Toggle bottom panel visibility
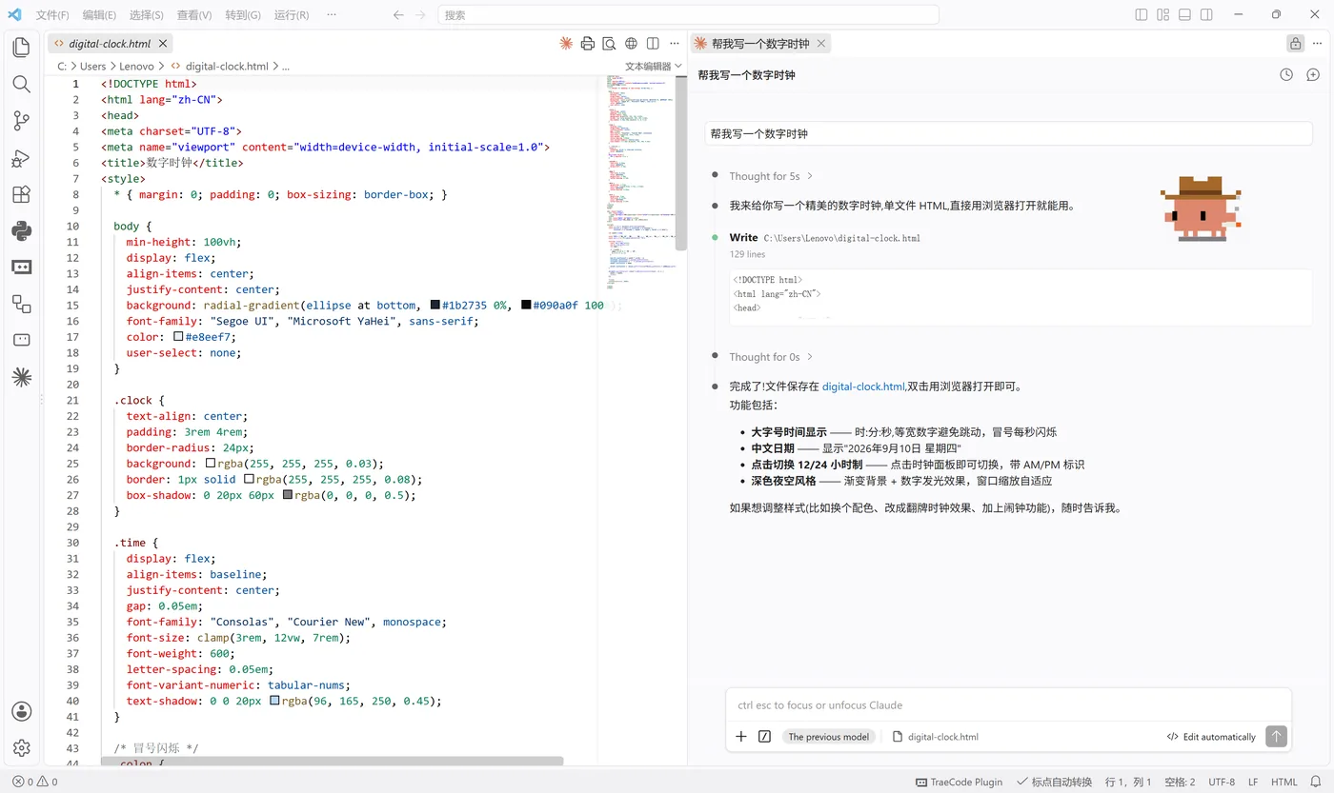 tap(1184, 15)
